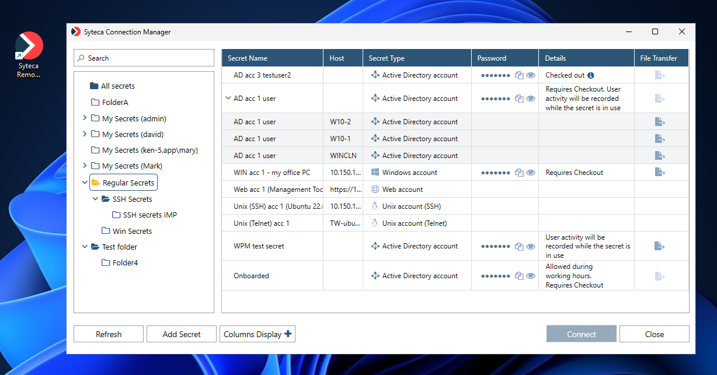Viewport: 717px width, 375px height.
Task: Open file transfer for AD acc 1 on W10-2
Action: 659,121
